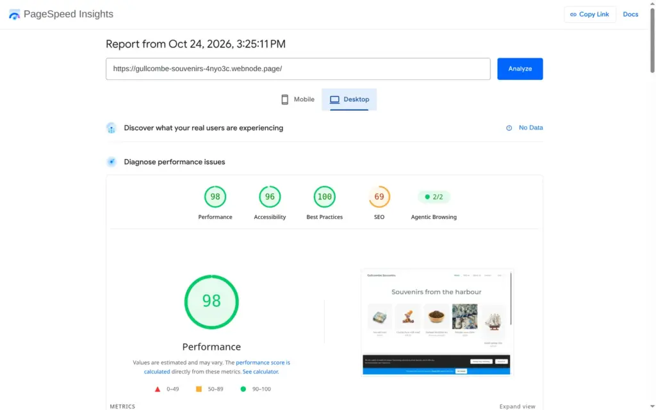Click the Best Practices label
The image size is (656, 410).
[x=324, y=217]
